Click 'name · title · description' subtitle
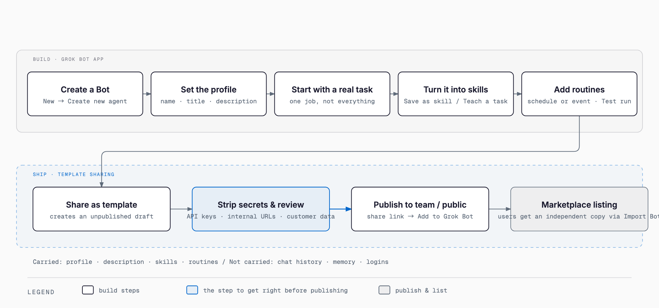 (x=209, y=101)
